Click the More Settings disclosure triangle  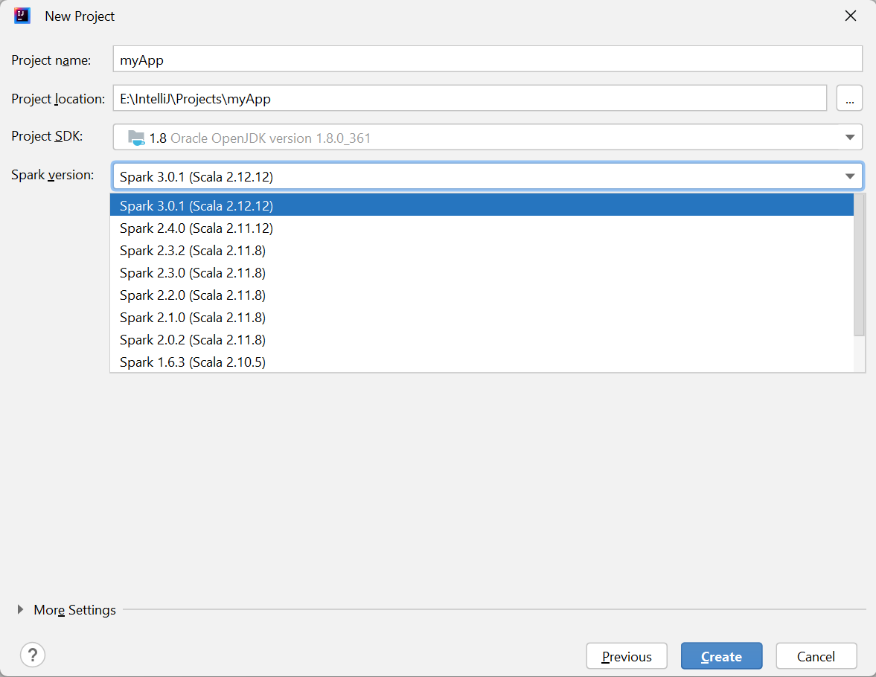[x=19, y=609]
